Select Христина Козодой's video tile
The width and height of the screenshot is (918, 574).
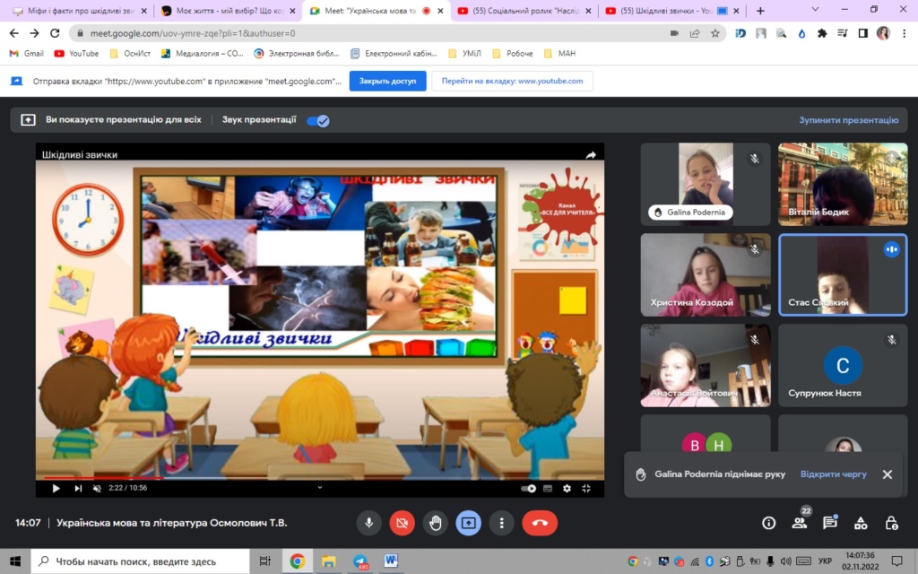click(705, 274)
